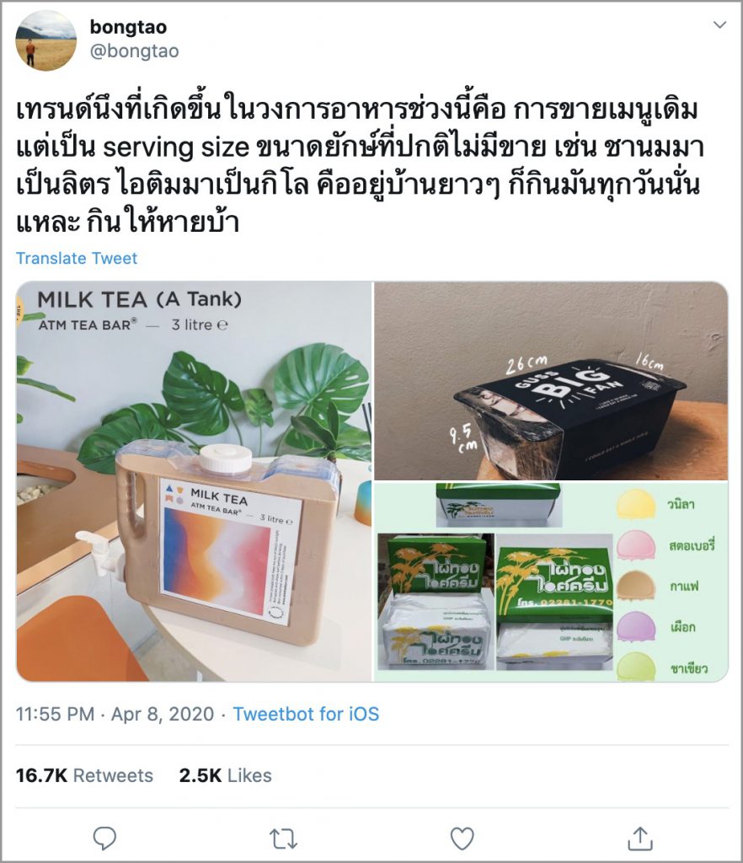Click the reply speech bubble icon
This screenshot has height=863, width=743.
coord(104,839)
